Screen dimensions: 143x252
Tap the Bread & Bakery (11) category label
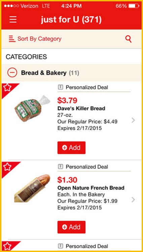tap(50, 73)
